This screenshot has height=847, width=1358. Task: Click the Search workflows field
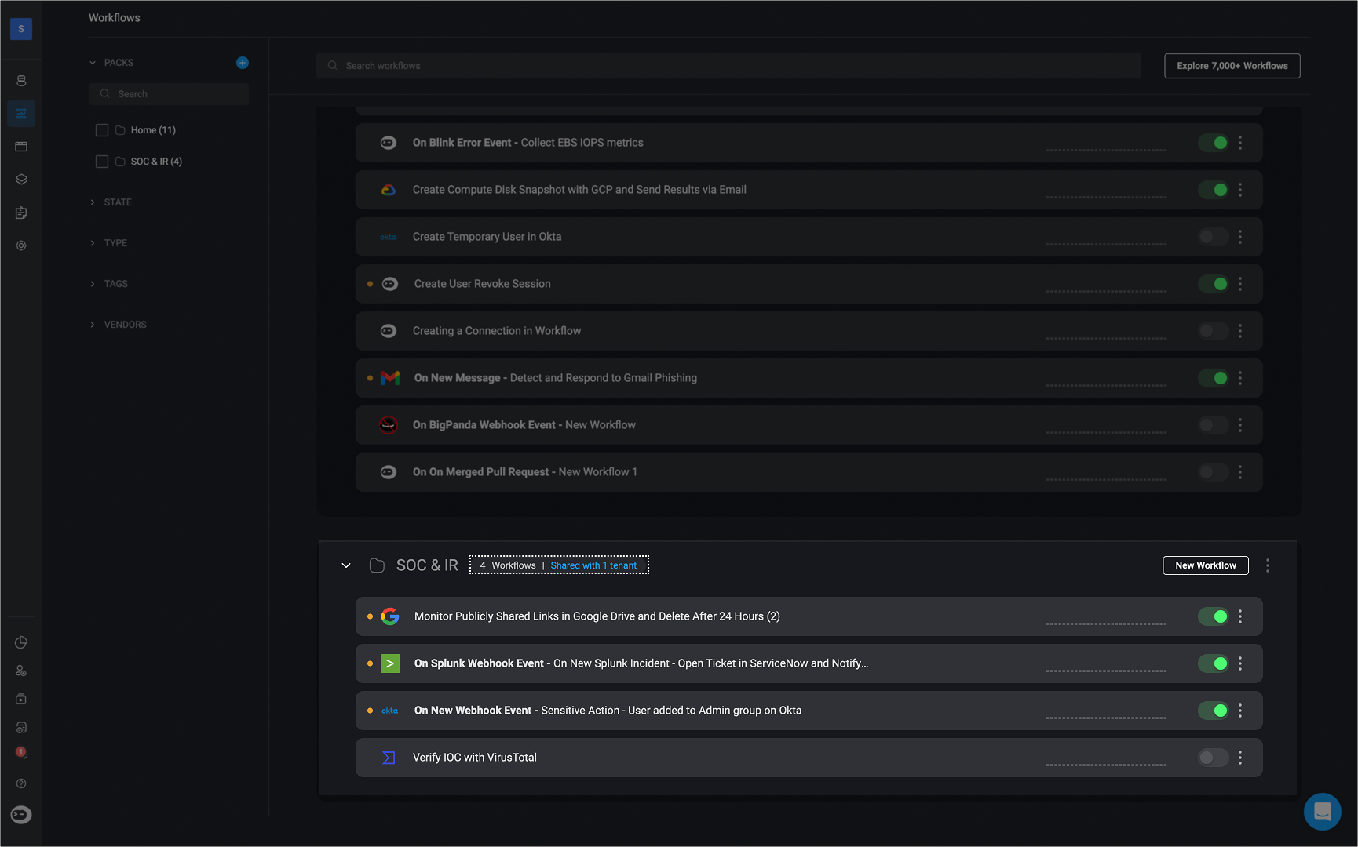pyautogui.click(x=728, y=66)
